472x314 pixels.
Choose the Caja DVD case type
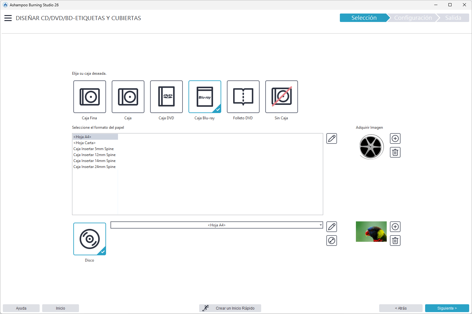166,97
